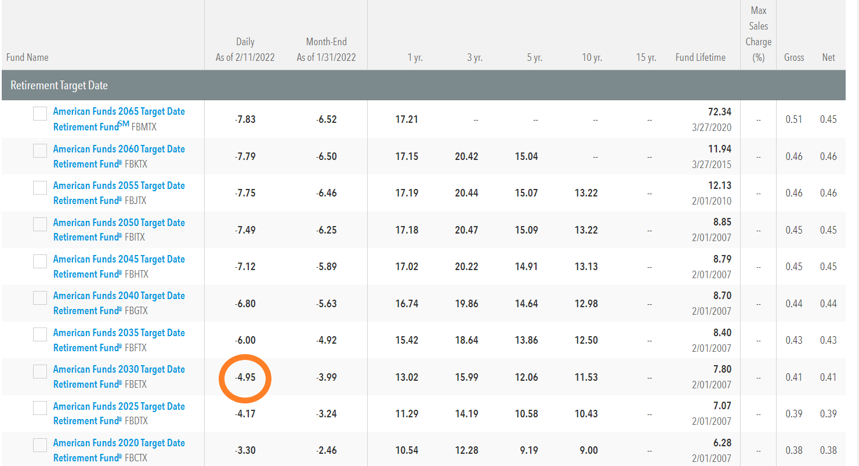Tick the 2025 Target Date fund box
This screenshot has height=466, width=859.
[x=40, y=408]
